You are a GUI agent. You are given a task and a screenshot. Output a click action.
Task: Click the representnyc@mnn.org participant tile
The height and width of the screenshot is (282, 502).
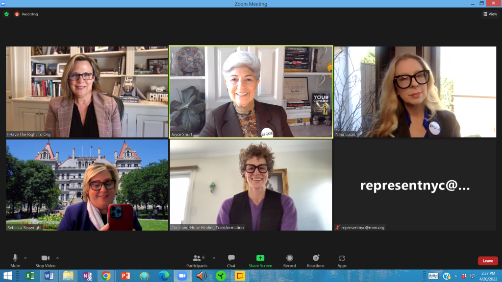click(415, 186)
